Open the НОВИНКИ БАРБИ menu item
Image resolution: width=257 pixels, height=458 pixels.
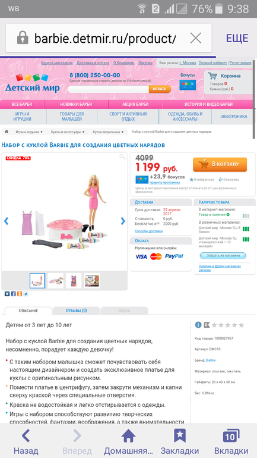76,104
